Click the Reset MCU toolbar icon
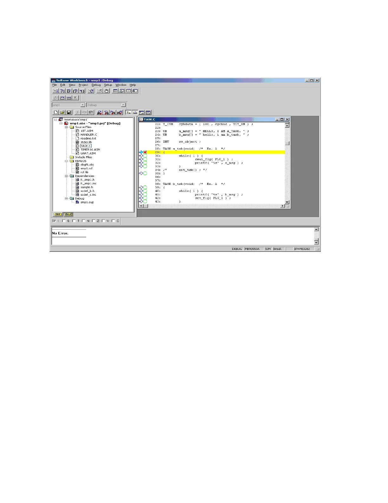This screenshot has height=503, width=388. (91, 91)
